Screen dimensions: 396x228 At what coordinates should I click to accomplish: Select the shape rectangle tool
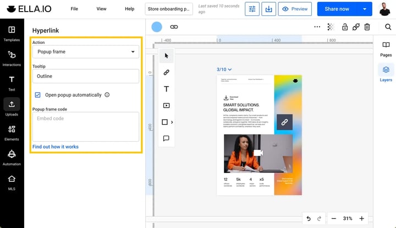(x=164, y=122)
